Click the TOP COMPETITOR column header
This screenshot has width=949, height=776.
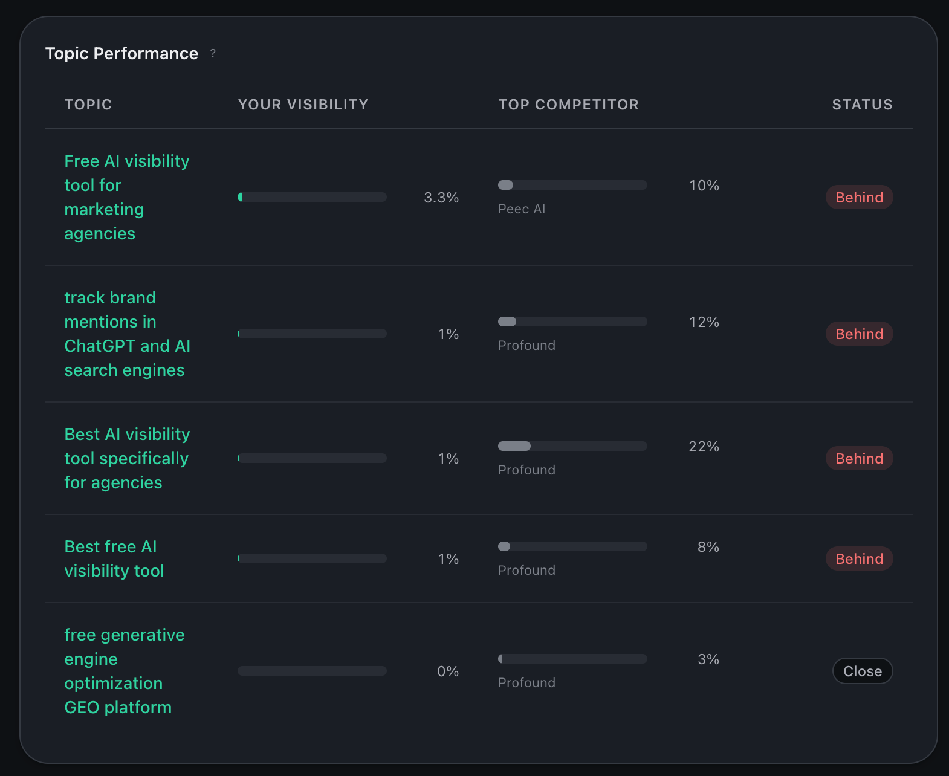click(x=568, y=105)
